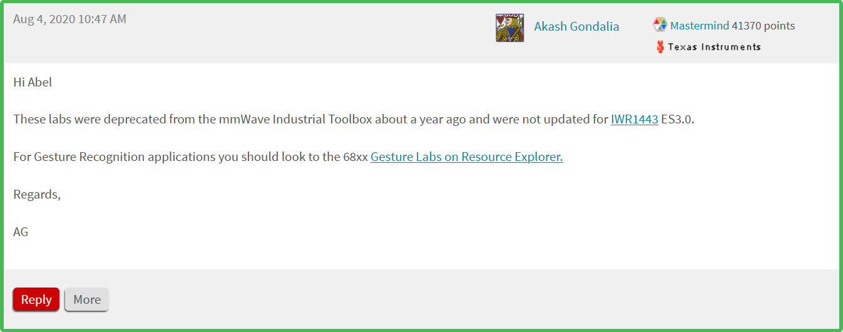Click the 'Hi Abel' greeting line

[33, 81]
